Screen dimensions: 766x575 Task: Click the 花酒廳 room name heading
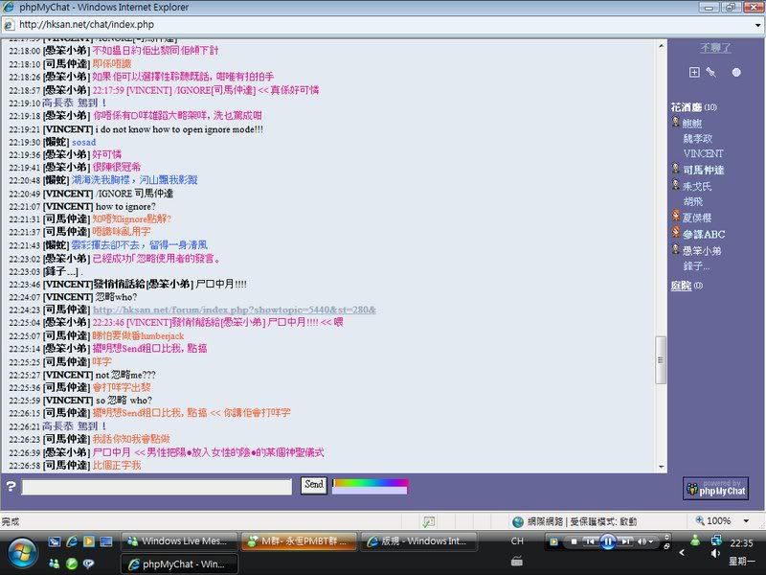pos(686,107)
